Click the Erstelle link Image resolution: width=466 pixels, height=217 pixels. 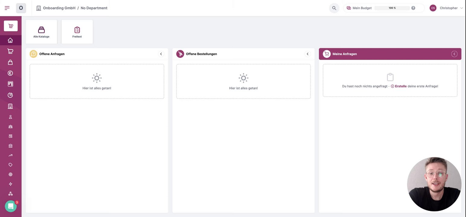400,86
